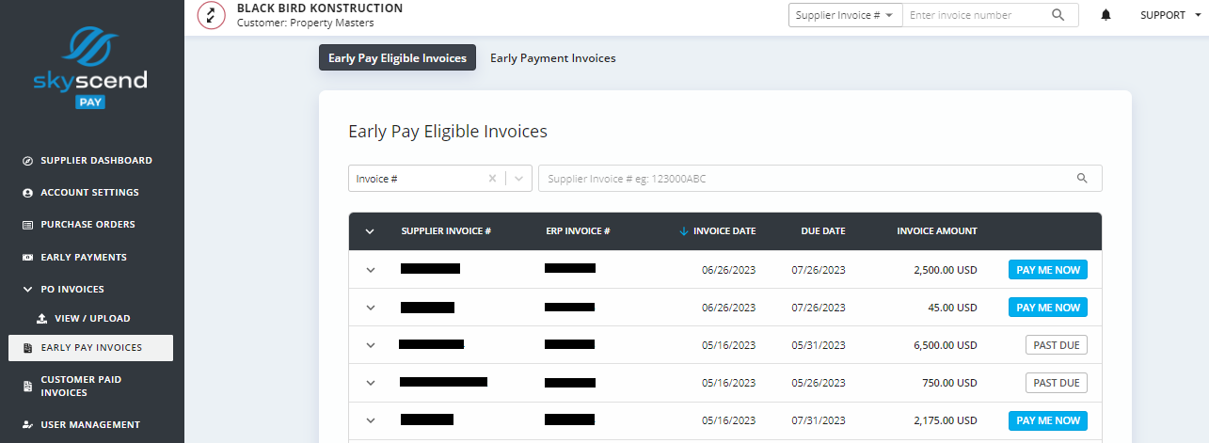This screenshot has height=443, width=1209.
Task: Open Purchase Orders in the sidebar
Action: 87,225
